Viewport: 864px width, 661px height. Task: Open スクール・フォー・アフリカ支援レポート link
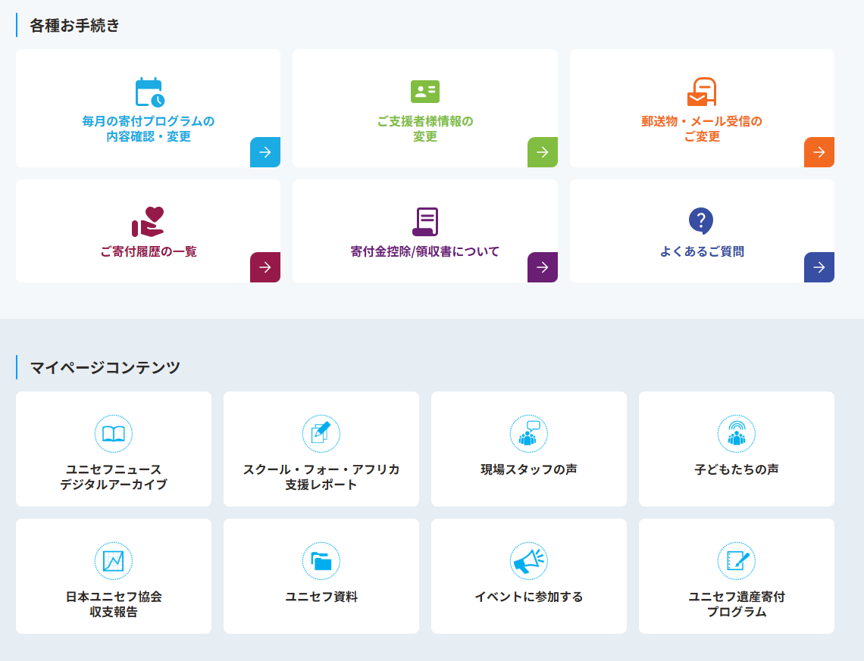321,477
